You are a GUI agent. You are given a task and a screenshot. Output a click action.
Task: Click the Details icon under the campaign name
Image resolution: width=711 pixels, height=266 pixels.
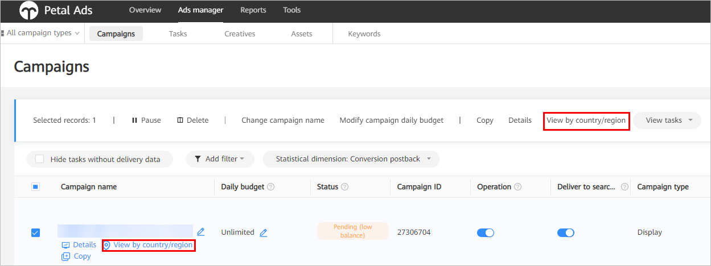[x=65, y=245]
